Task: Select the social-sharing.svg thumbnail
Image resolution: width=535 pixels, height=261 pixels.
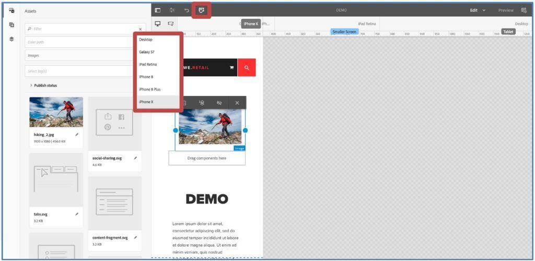Action: click(114, 124)
